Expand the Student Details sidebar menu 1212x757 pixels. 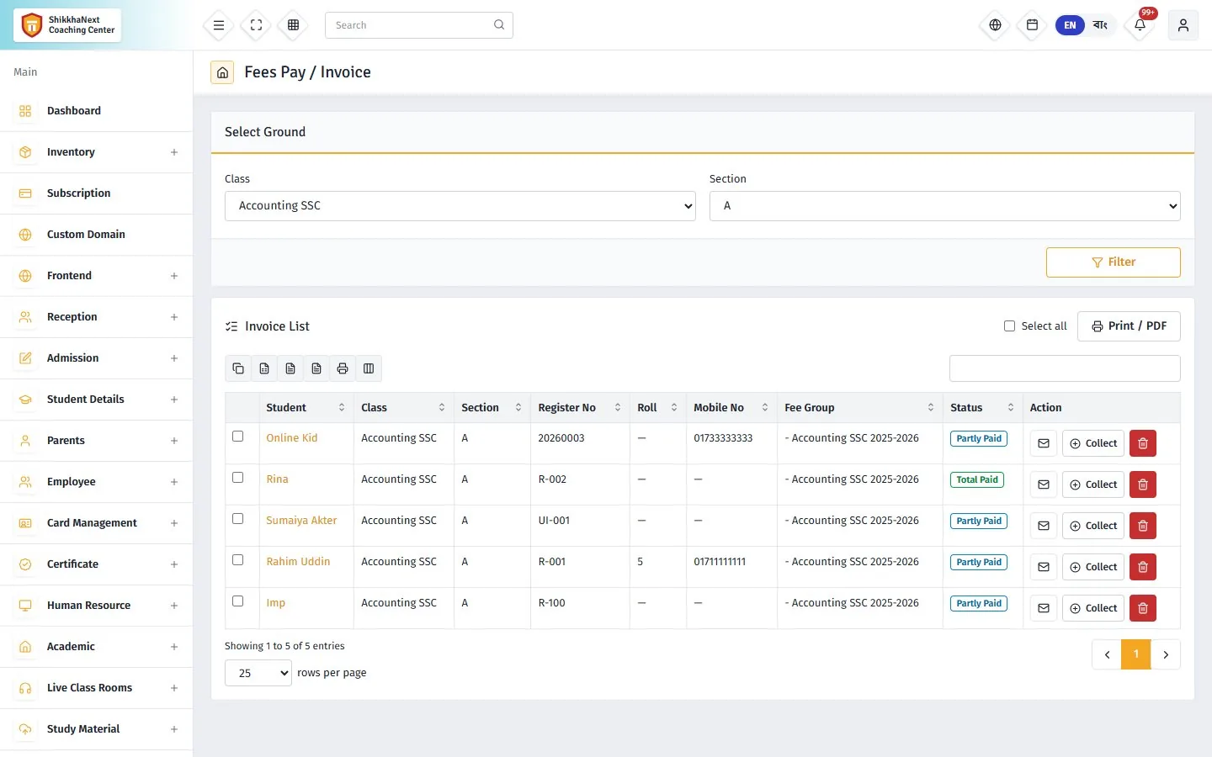click(97, 400)
